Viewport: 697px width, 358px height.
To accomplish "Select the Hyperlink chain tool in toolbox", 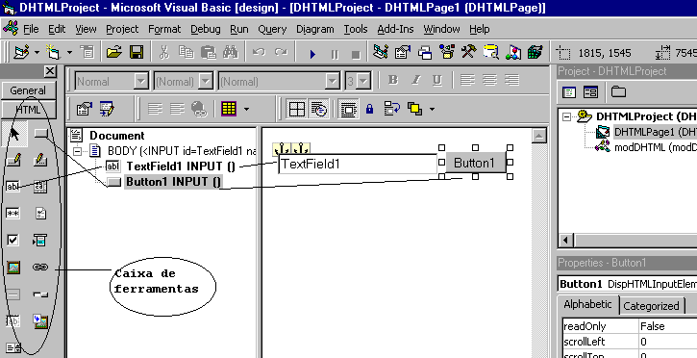I will (x=40, y=267).
